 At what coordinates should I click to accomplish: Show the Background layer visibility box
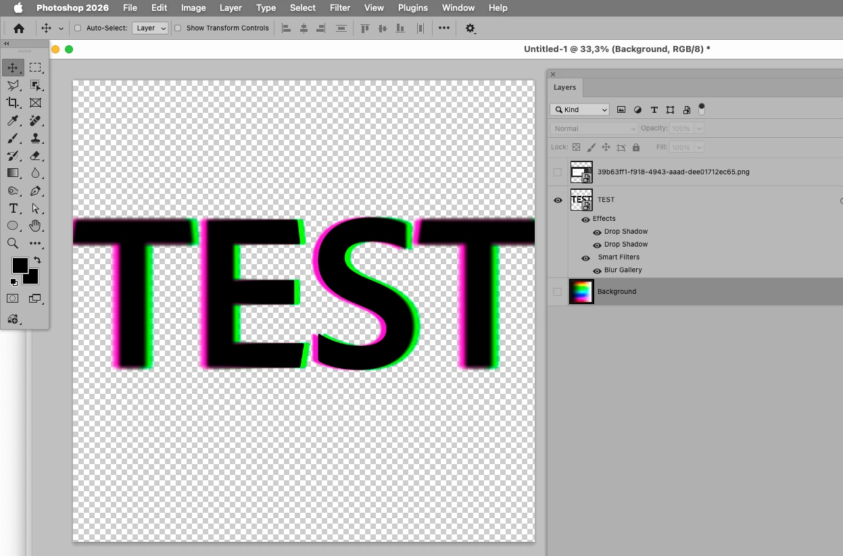pyautogui.click(x=557, y=292)
